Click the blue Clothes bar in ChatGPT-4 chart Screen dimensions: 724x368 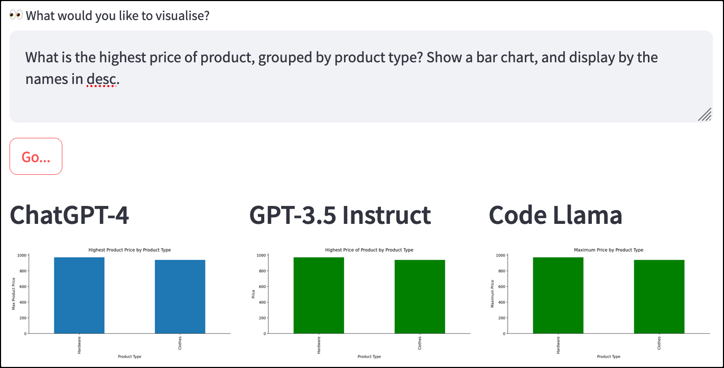180,296
